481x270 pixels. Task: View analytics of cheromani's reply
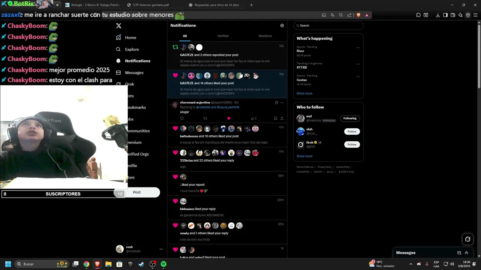click(253, 118)
